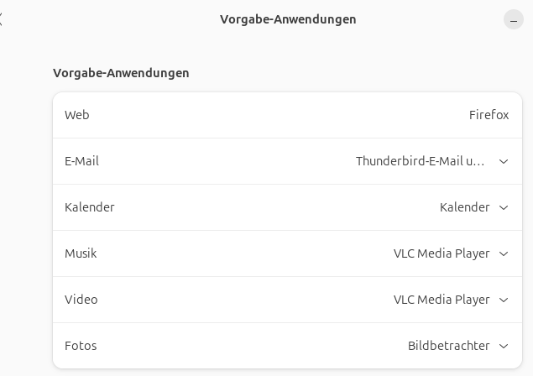This screenshot has width=533, height=376.
Task: Click the E-Mail row label
Action: point(81,161)
